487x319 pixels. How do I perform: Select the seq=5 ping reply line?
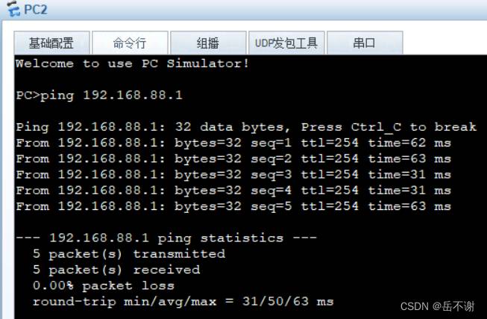point(233,207)
